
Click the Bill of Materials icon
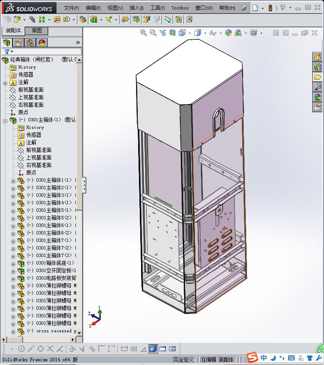point(136,20)
